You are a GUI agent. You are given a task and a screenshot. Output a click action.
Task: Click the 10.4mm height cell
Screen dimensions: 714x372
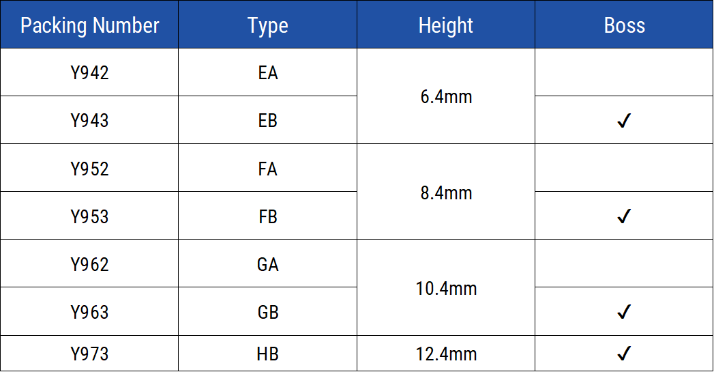[x=446, y=288]
